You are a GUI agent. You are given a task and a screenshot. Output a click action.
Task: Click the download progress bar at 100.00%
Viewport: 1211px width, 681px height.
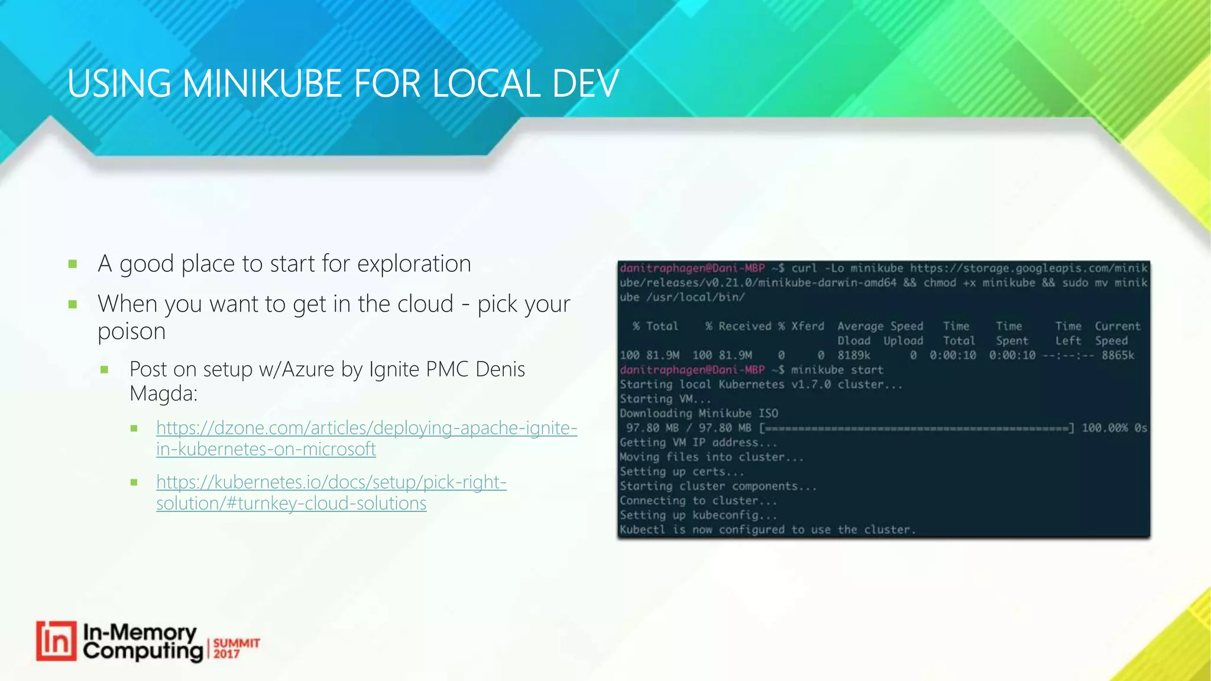tap(917, 428)
